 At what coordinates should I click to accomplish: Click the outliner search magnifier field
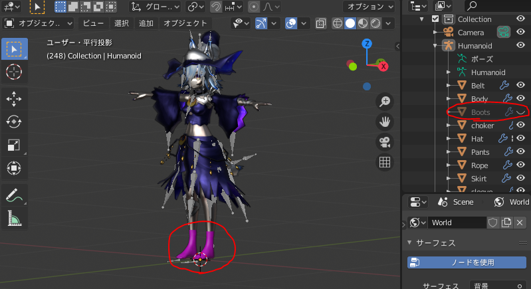497,6
